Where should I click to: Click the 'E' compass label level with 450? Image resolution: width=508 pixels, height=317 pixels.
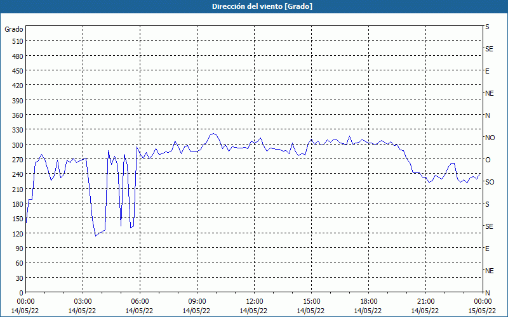487,71
